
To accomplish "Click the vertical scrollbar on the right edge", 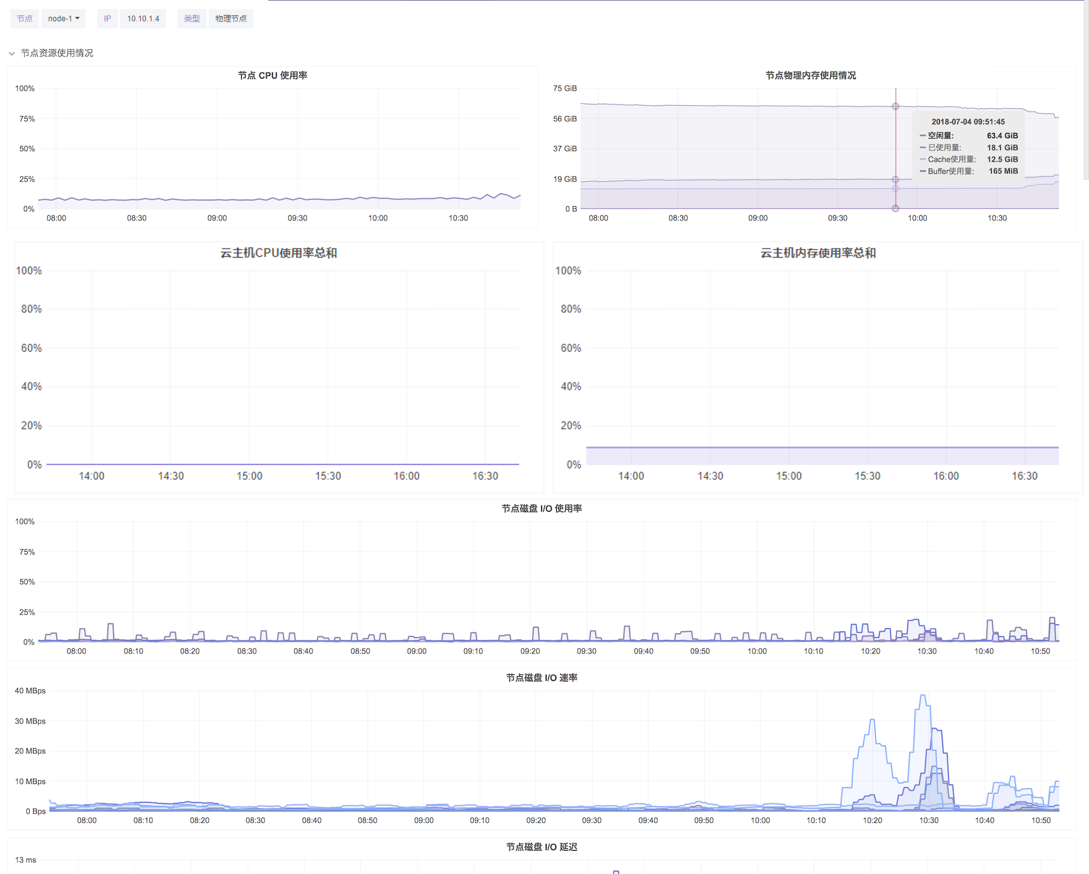I will pyautogui.click(x=1086, y=91).
